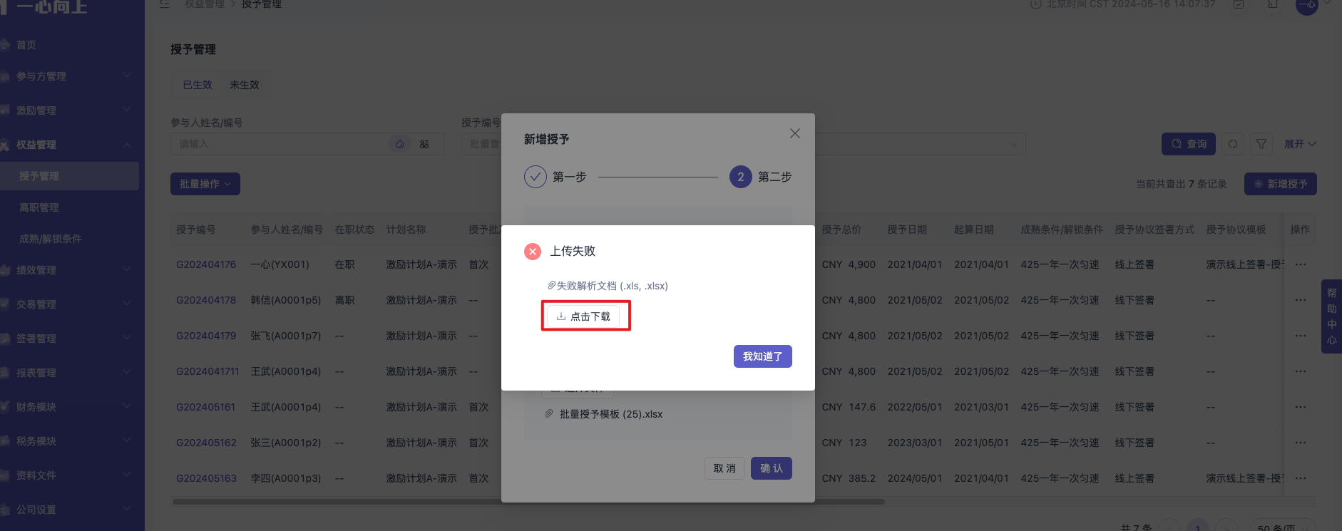Expand 财务模块 sidebar menu
Image resolution: width=1342 pixels, height=531 pixels.
(x=69, y=407)
